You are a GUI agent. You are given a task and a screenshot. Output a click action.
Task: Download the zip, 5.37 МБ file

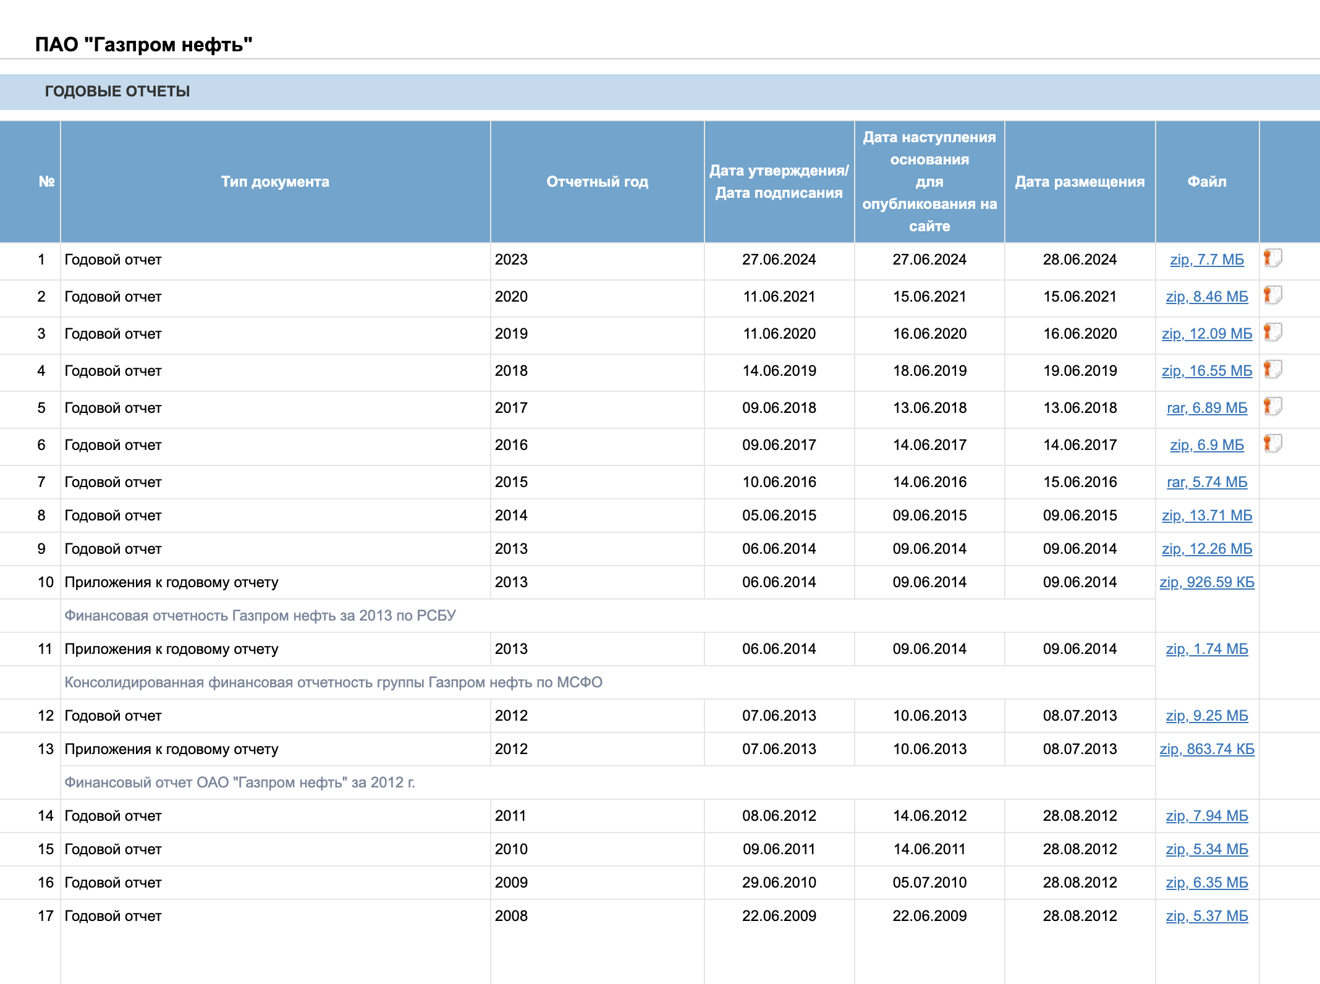[x=1207, y=916]
